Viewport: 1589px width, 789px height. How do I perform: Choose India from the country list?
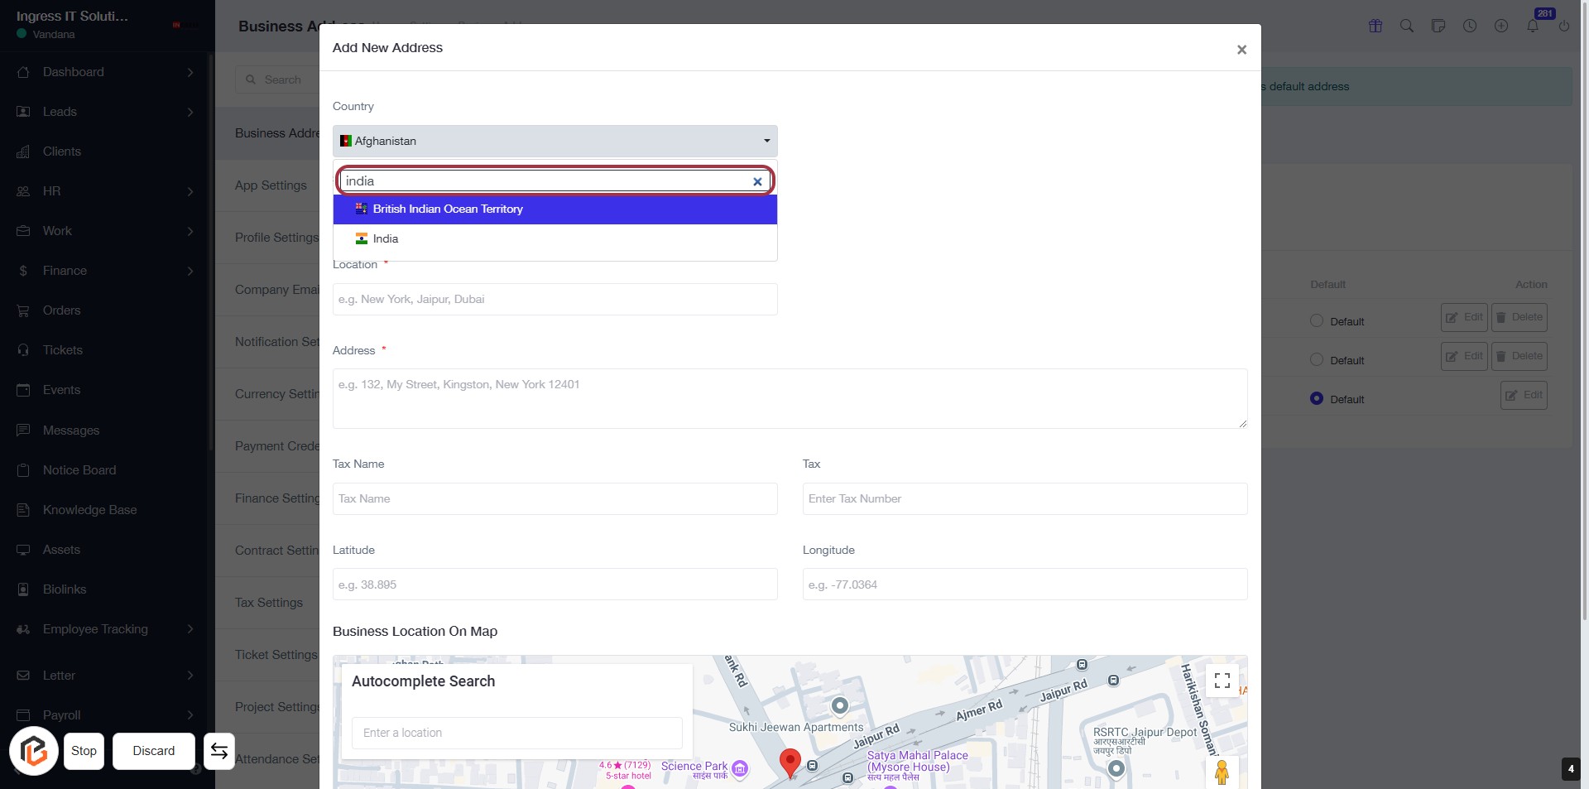point(386,238)
